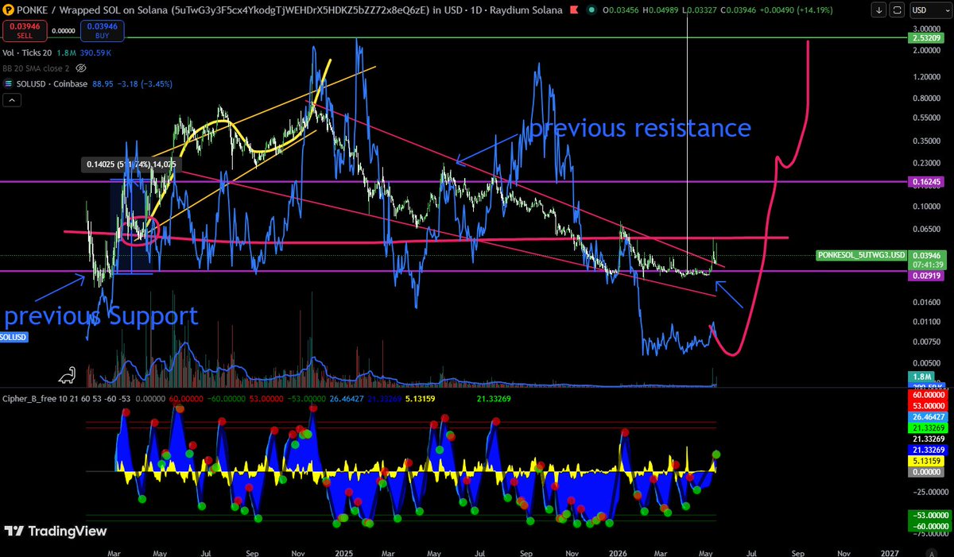The height and width of the screenshot is (557, 954).
Task: Toggle visibility of BB 20 SMA indicator
Action: click(81, 68)
